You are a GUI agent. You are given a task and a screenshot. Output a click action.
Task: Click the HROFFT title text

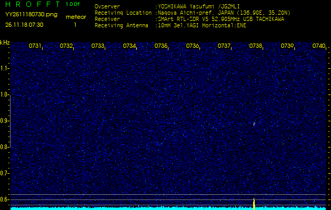tap(33, 4)
